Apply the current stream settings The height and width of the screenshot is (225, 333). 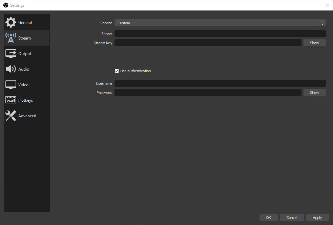317,217
